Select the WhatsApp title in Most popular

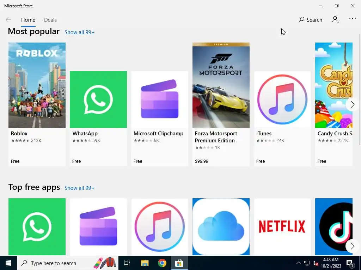85,134
